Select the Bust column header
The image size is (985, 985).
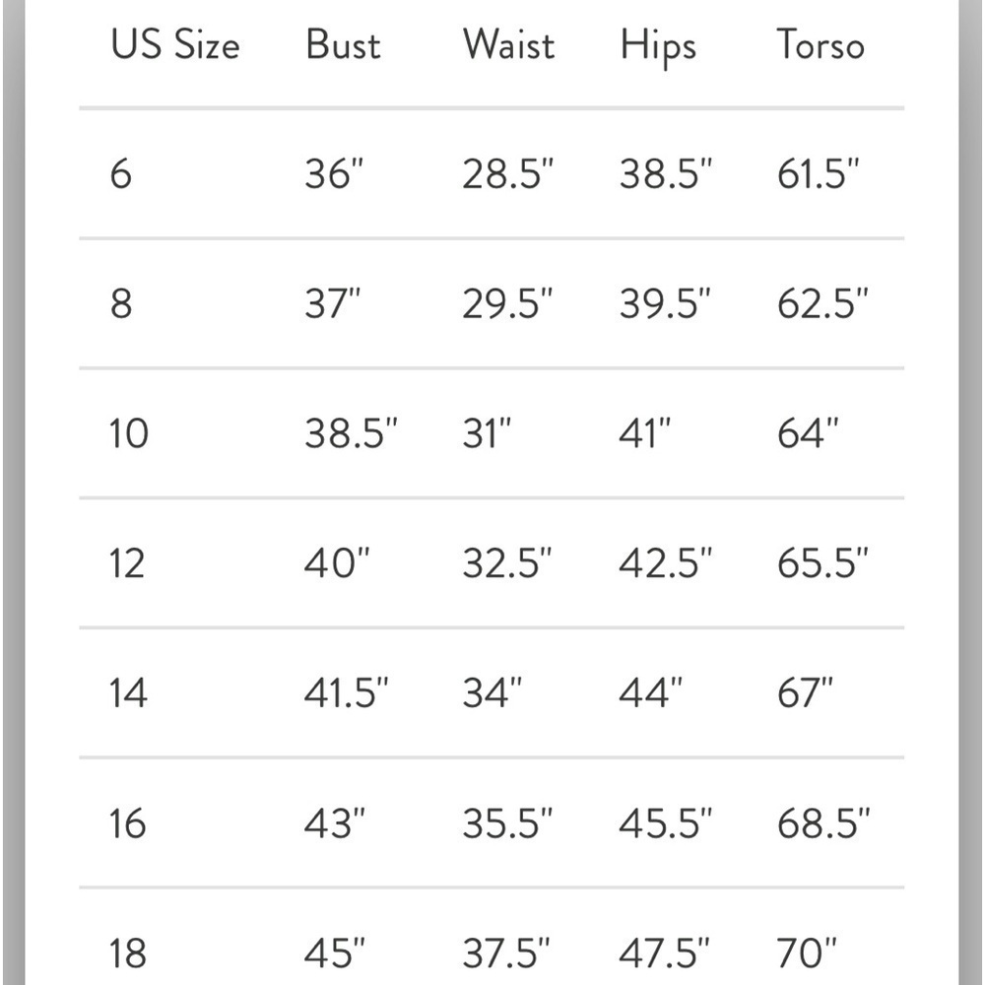tap(343, 44)
